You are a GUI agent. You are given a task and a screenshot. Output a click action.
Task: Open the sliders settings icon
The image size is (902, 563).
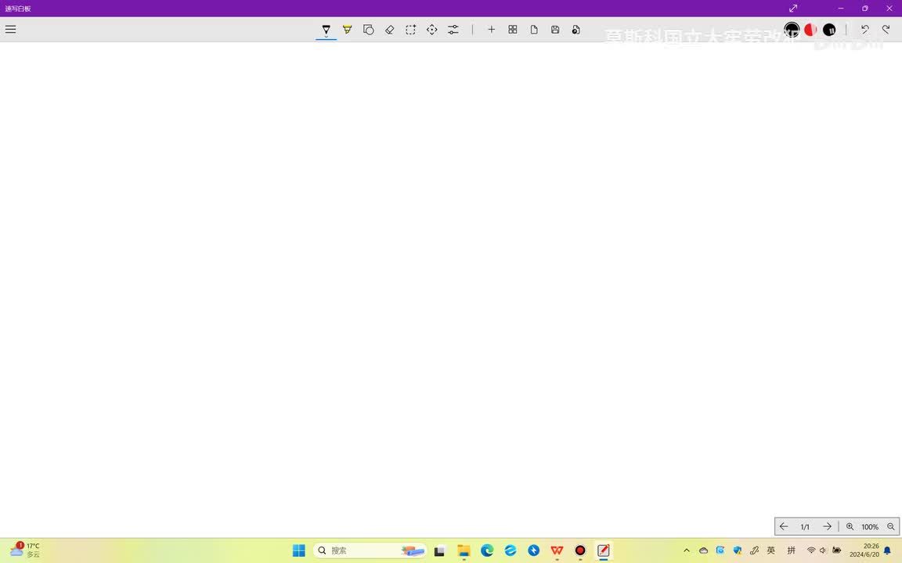tap(453, 29)
